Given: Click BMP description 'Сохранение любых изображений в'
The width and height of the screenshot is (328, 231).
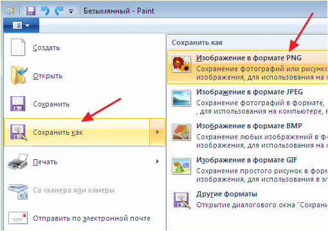Looking at the screenshot, I should pyautogui.click(x=257, y=137).
